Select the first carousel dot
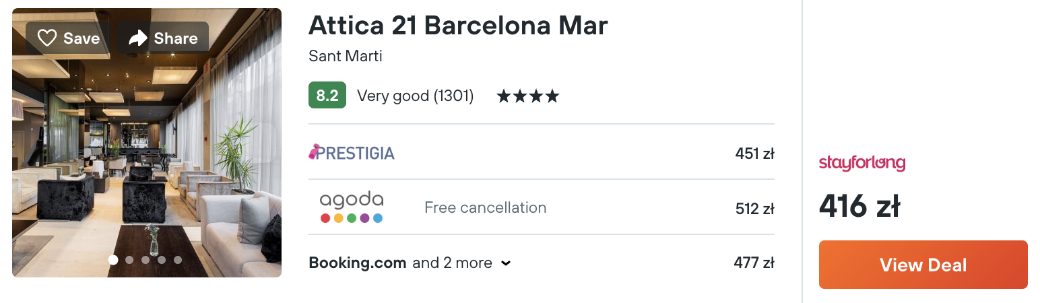The height and width of the screenshot is (303, 1040). (113, 259)
